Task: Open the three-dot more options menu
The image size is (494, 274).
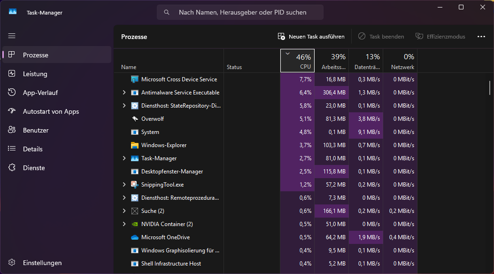Action: pos(481,37)
